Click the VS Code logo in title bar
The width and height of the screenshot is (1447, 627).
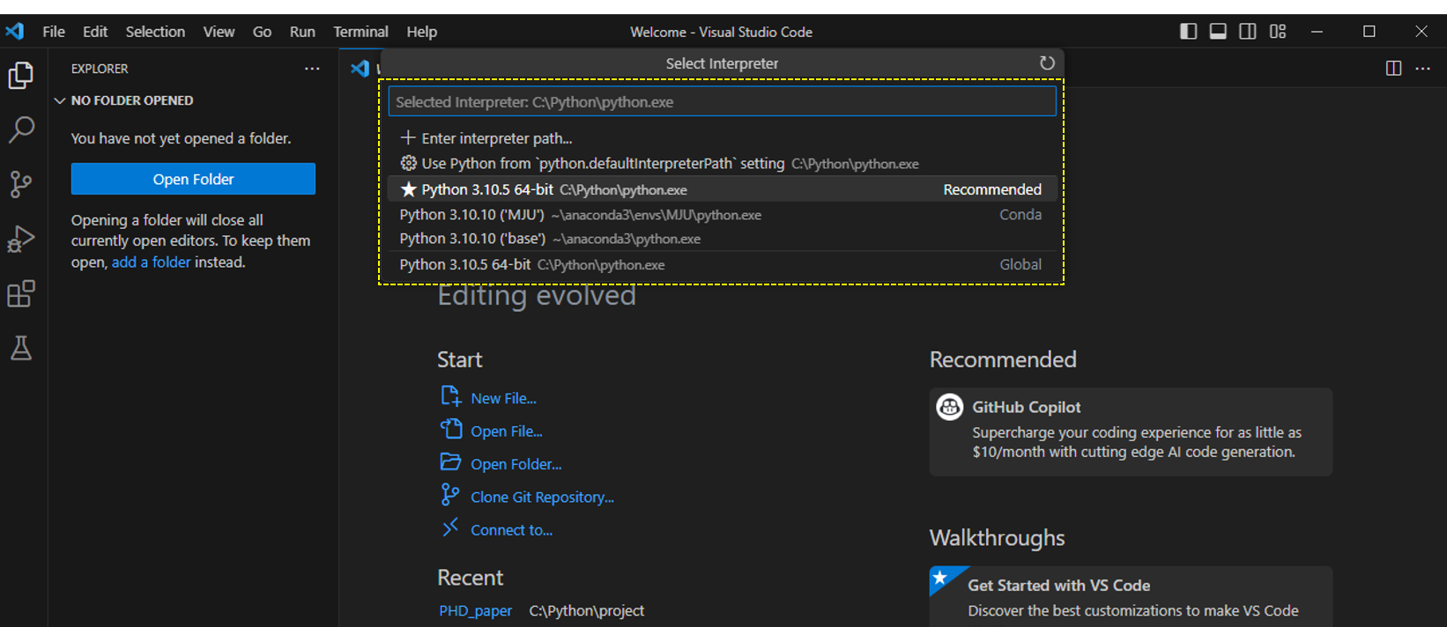[15, 32]
